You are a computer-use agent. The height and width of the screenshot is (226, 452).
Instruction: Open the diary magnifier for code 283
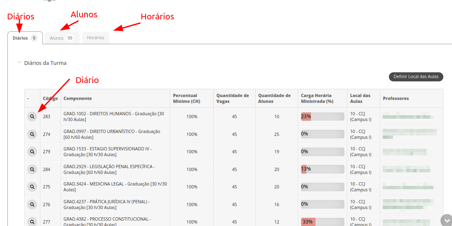32,117
